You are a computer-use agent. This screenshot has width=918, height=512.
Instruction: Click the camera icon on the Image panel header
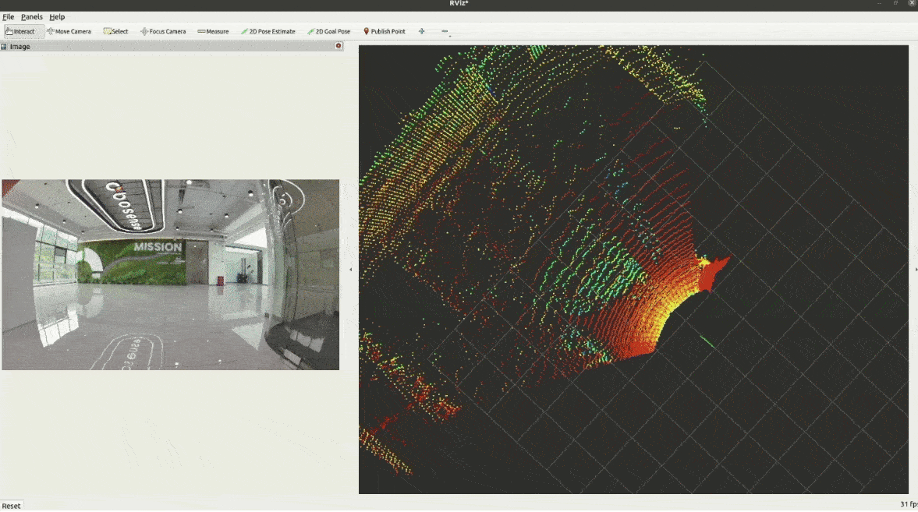(338, 46)
